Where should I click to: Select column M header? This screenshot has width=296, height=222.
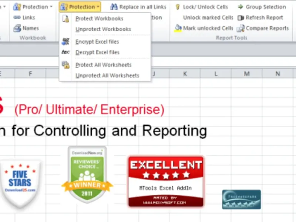[x=246, y=74]
